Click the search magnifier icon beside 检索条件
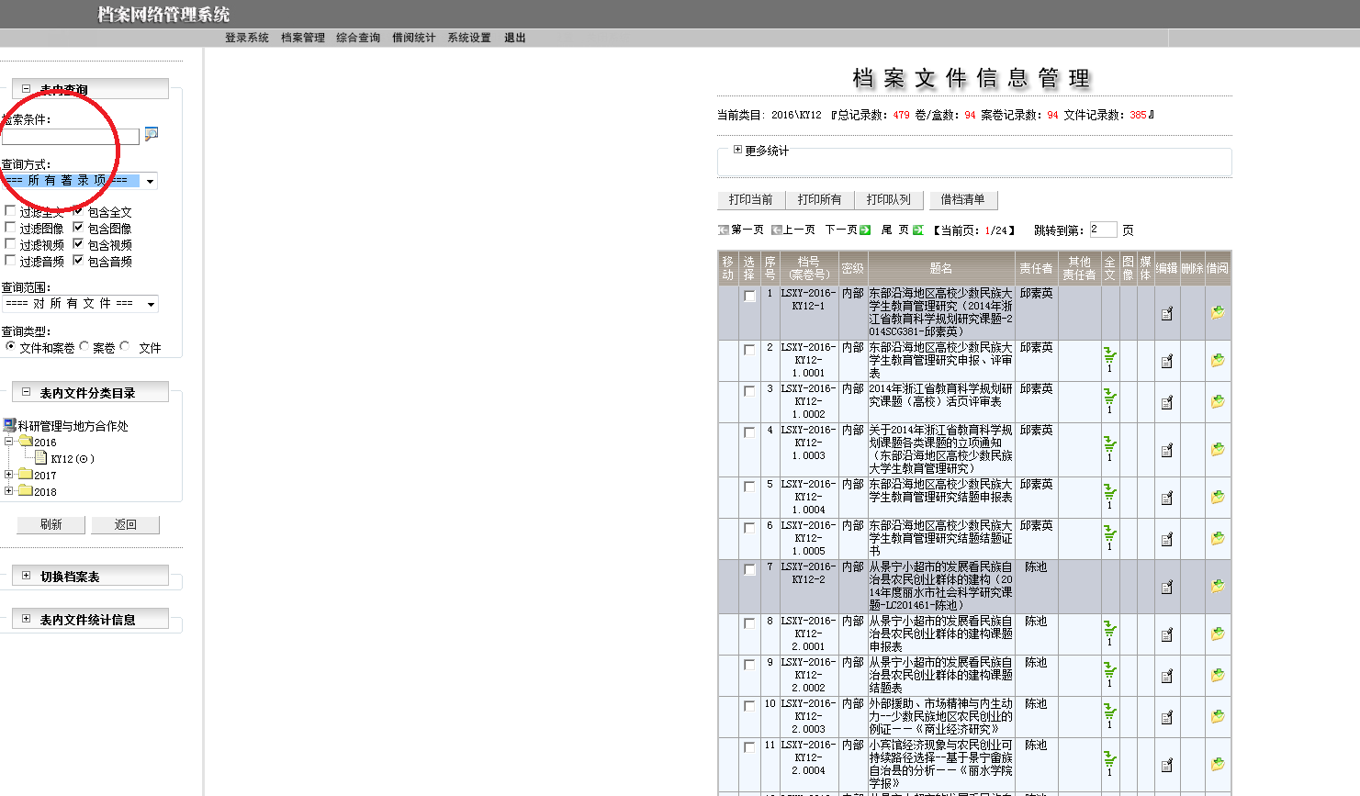The height and width of the screenshot is (796, 1360). [x=152, y=134]
